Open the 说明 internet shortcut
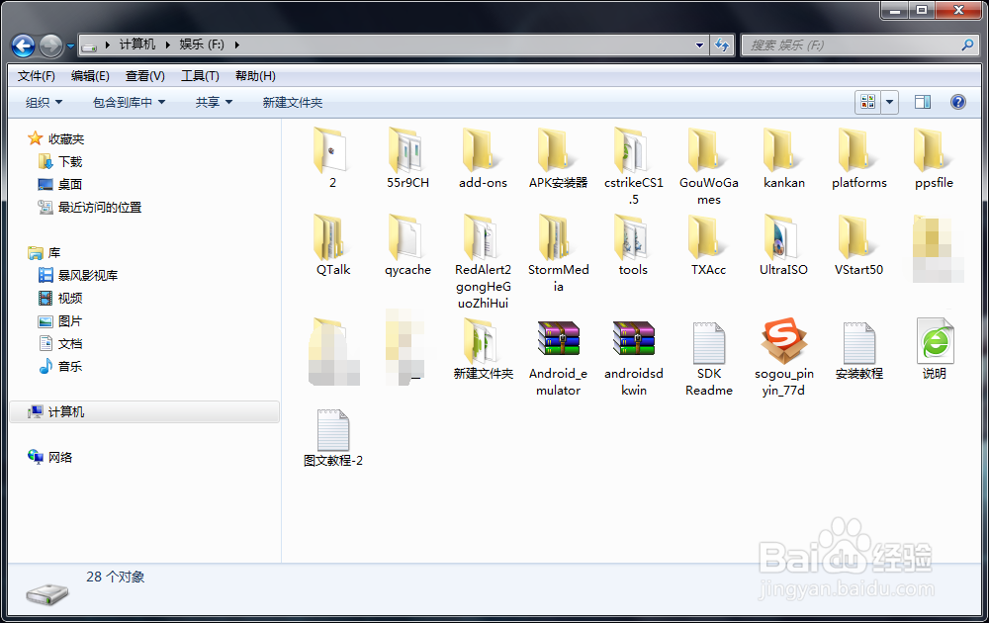The width and height of the screenshot is (989, 623). click(x=934, y=341)
